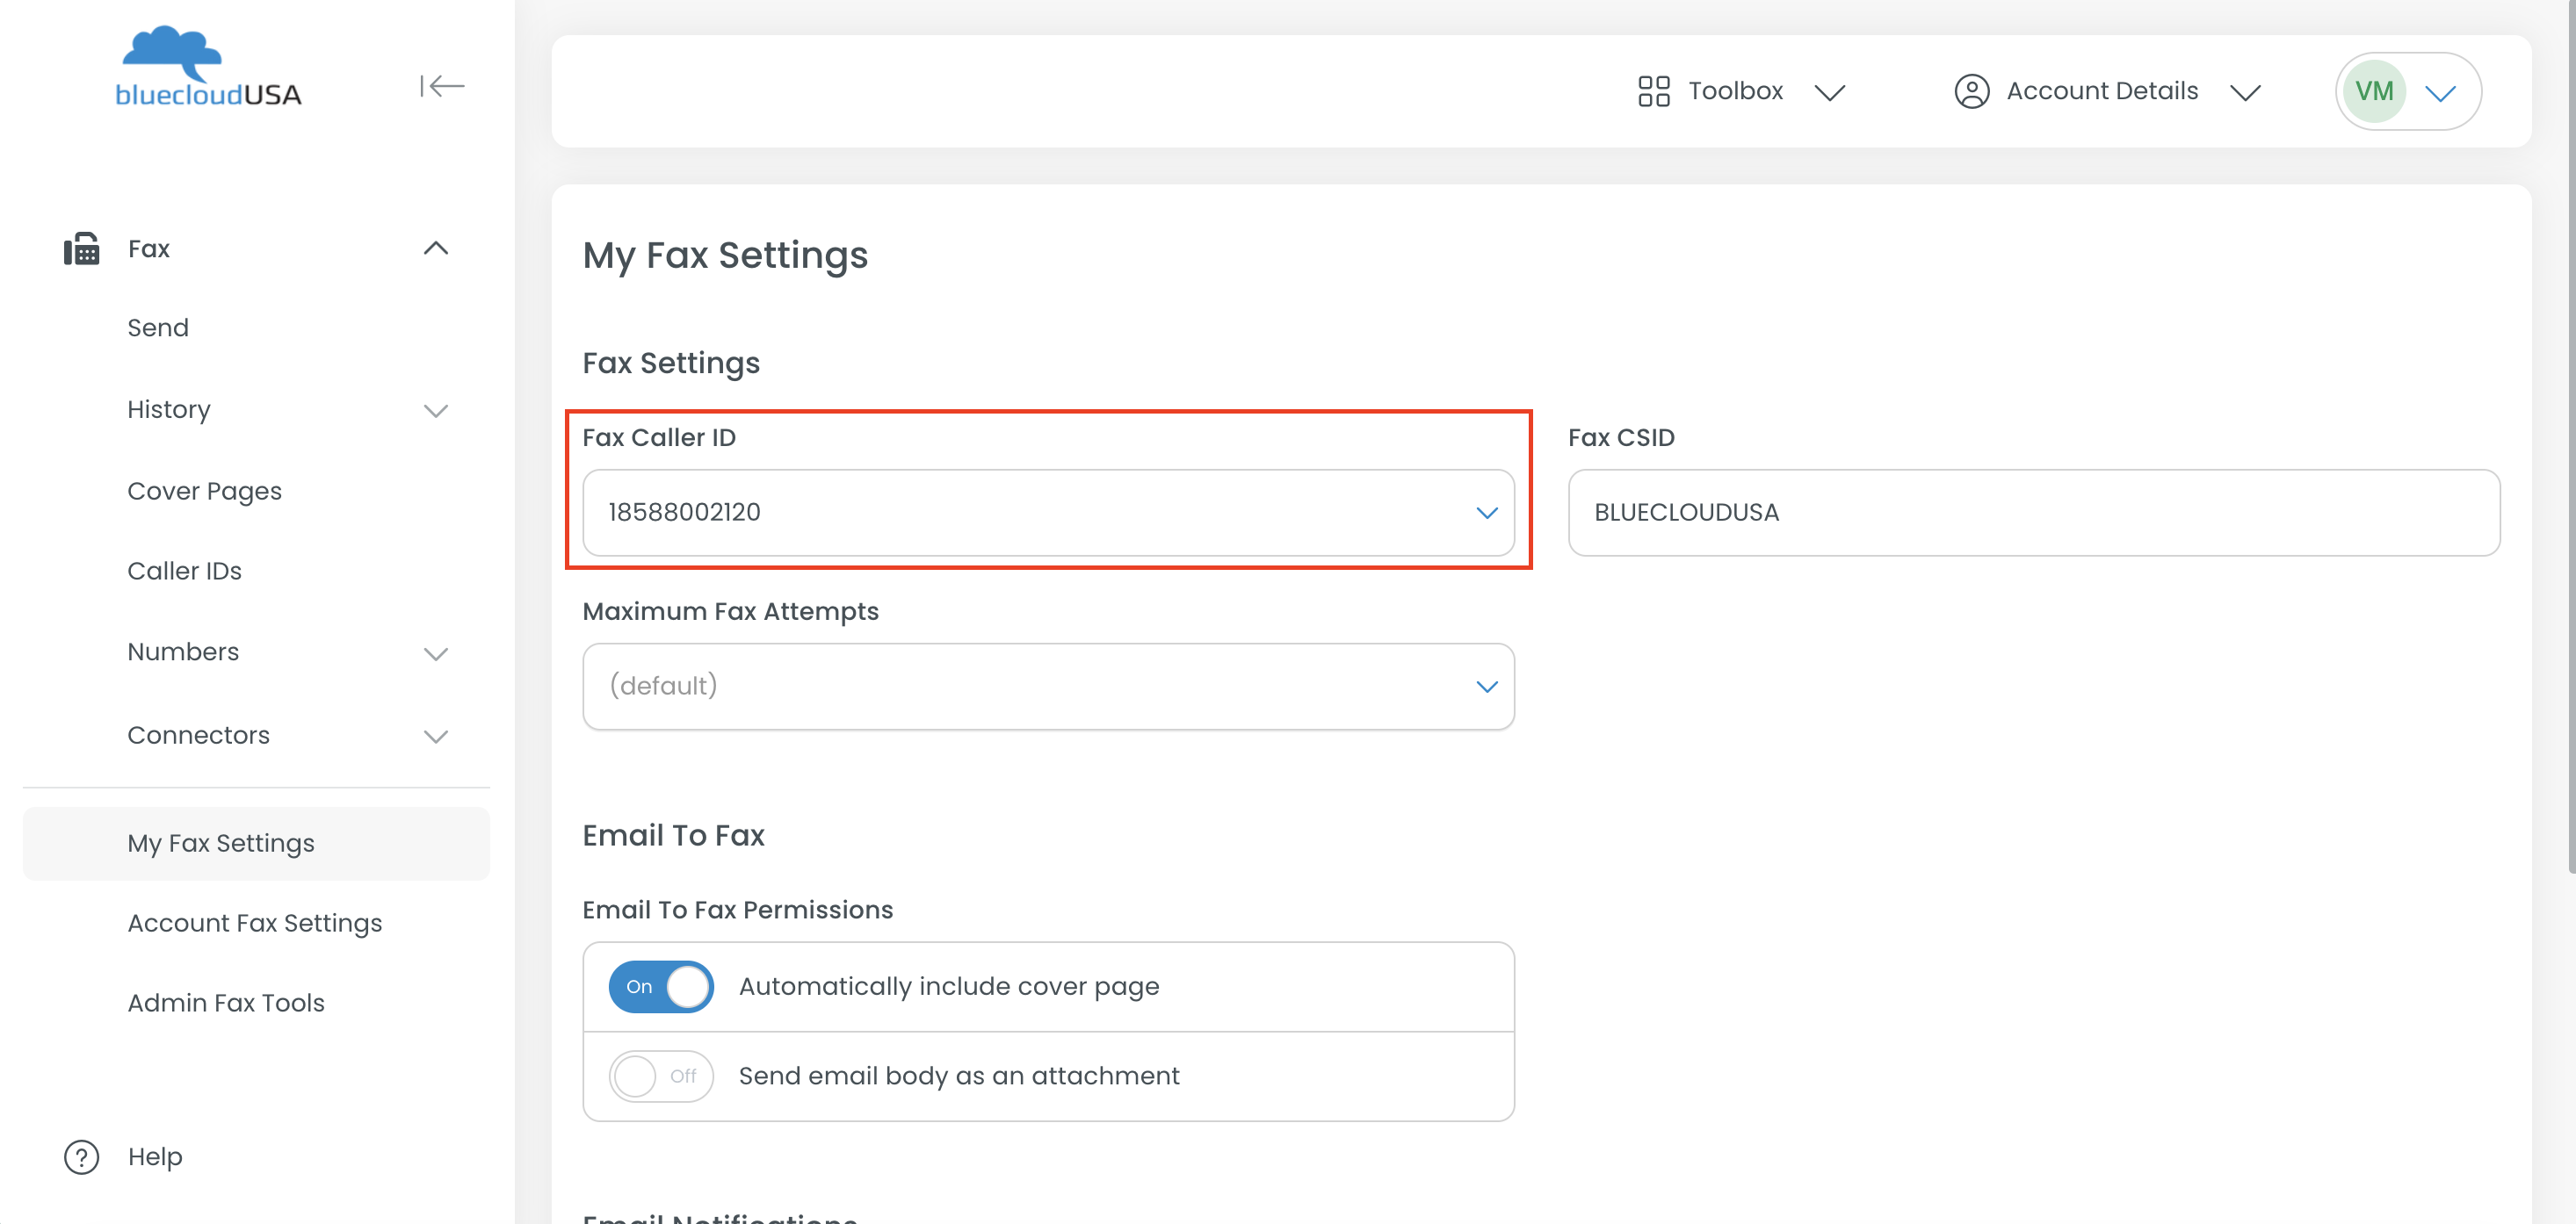Turn off automatic cover page toggle

[x=661, y=986]
